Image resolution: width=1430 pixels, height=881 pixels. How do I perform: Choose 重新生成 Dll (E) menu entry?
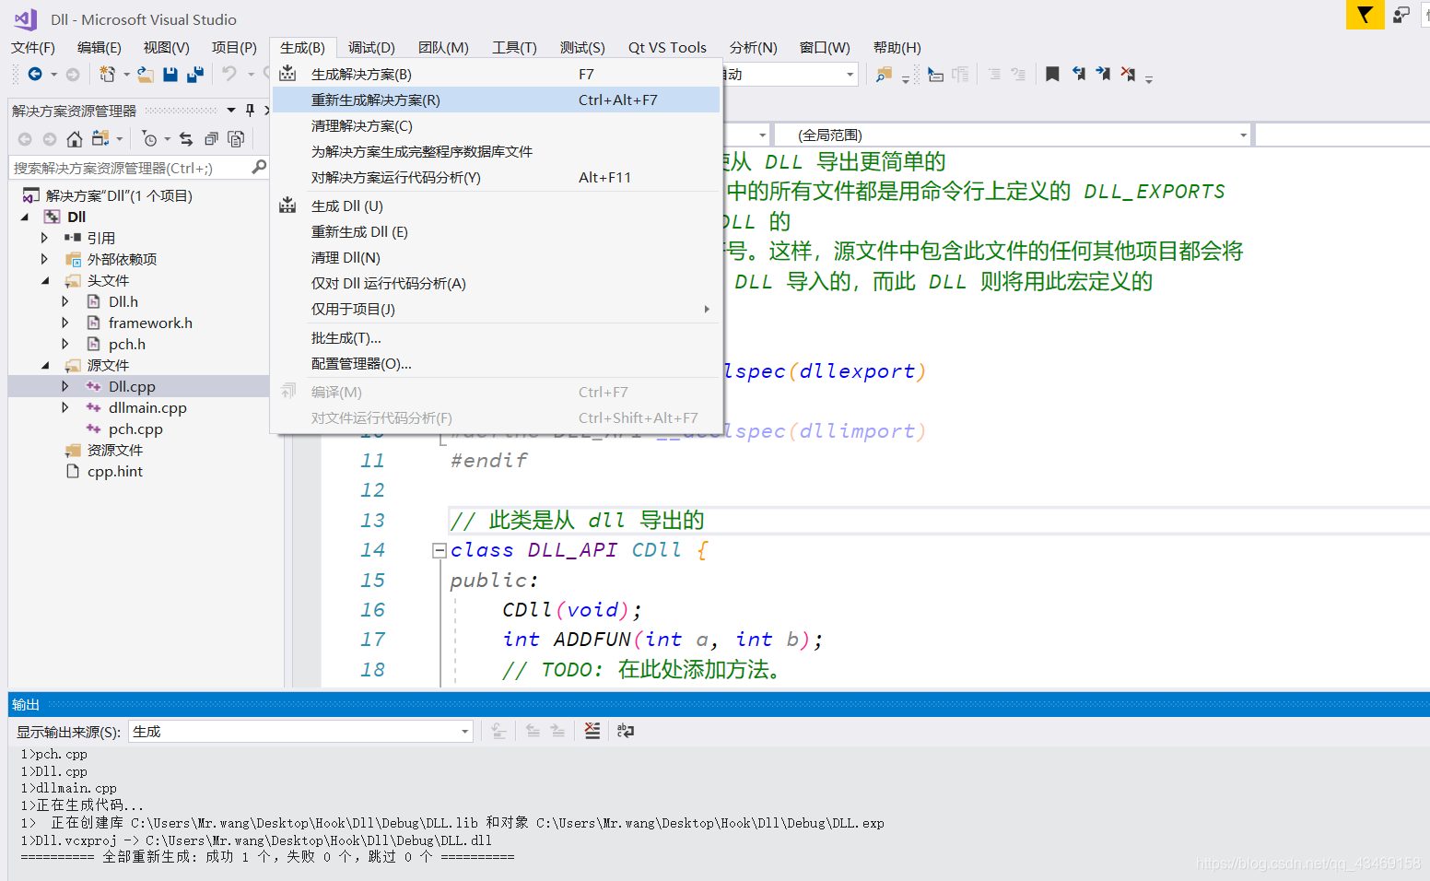coord(496,231)
